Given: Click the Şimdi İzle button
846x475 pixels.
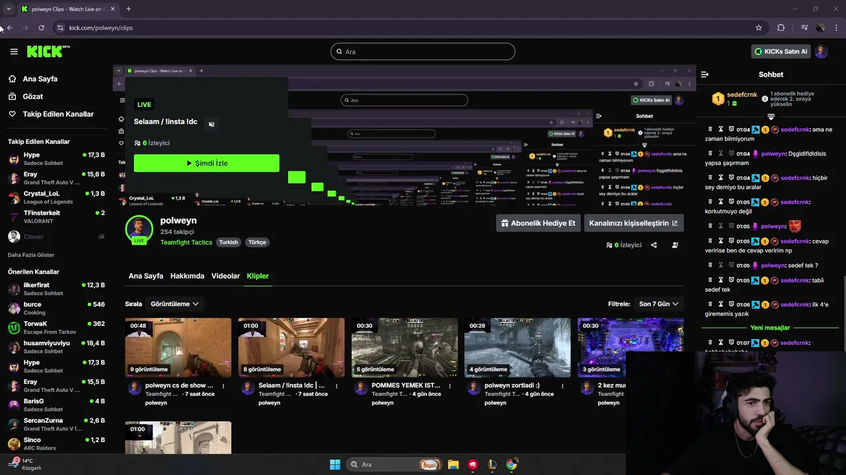Looking at the screenshot, I should coord(206,163).
